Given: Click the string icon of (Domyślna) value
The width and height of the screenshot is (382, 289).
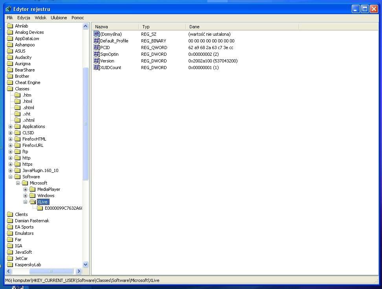Looking at the screenshot, I should pos(97,34).
